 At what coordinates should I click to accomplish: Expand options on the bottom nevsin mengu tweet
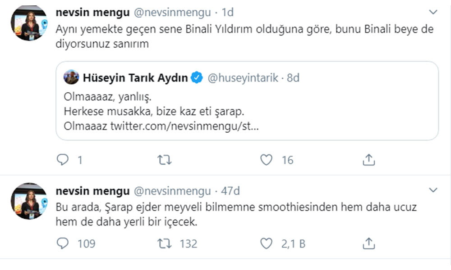coord(434,190)
